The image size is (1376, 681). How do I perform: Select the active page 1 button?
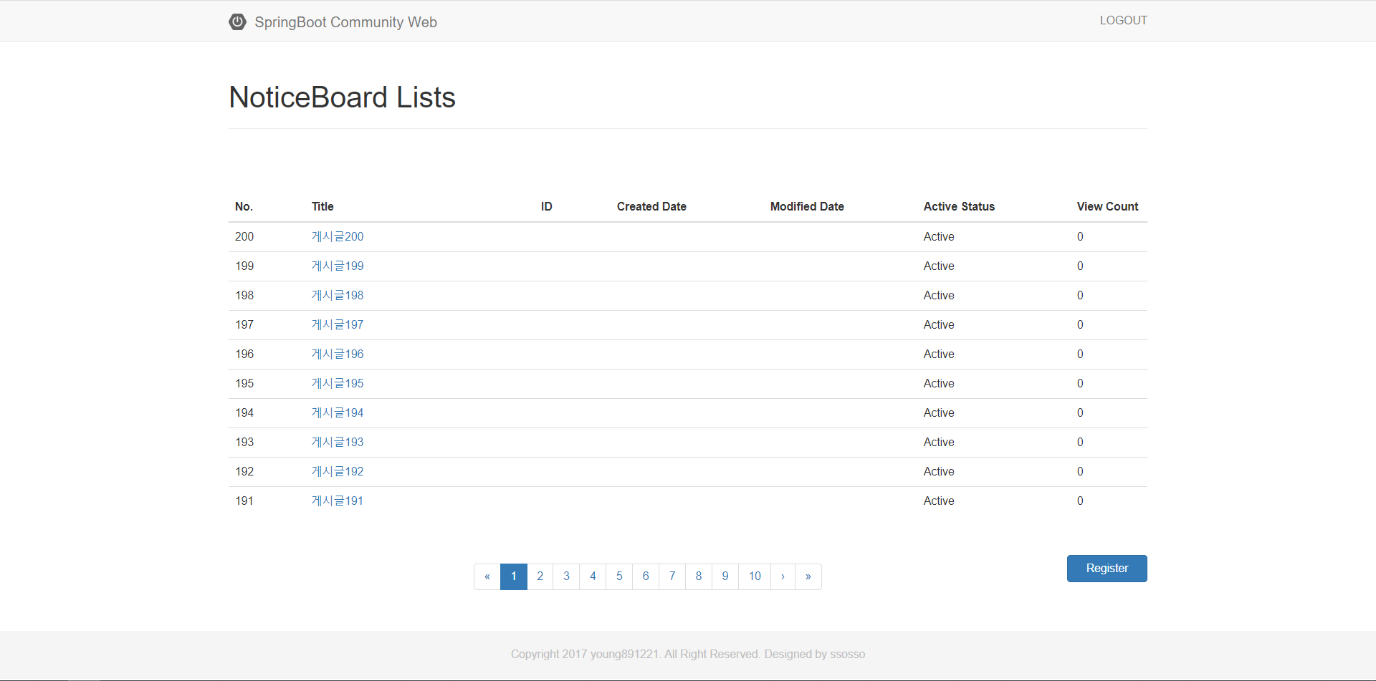point(514,576)
